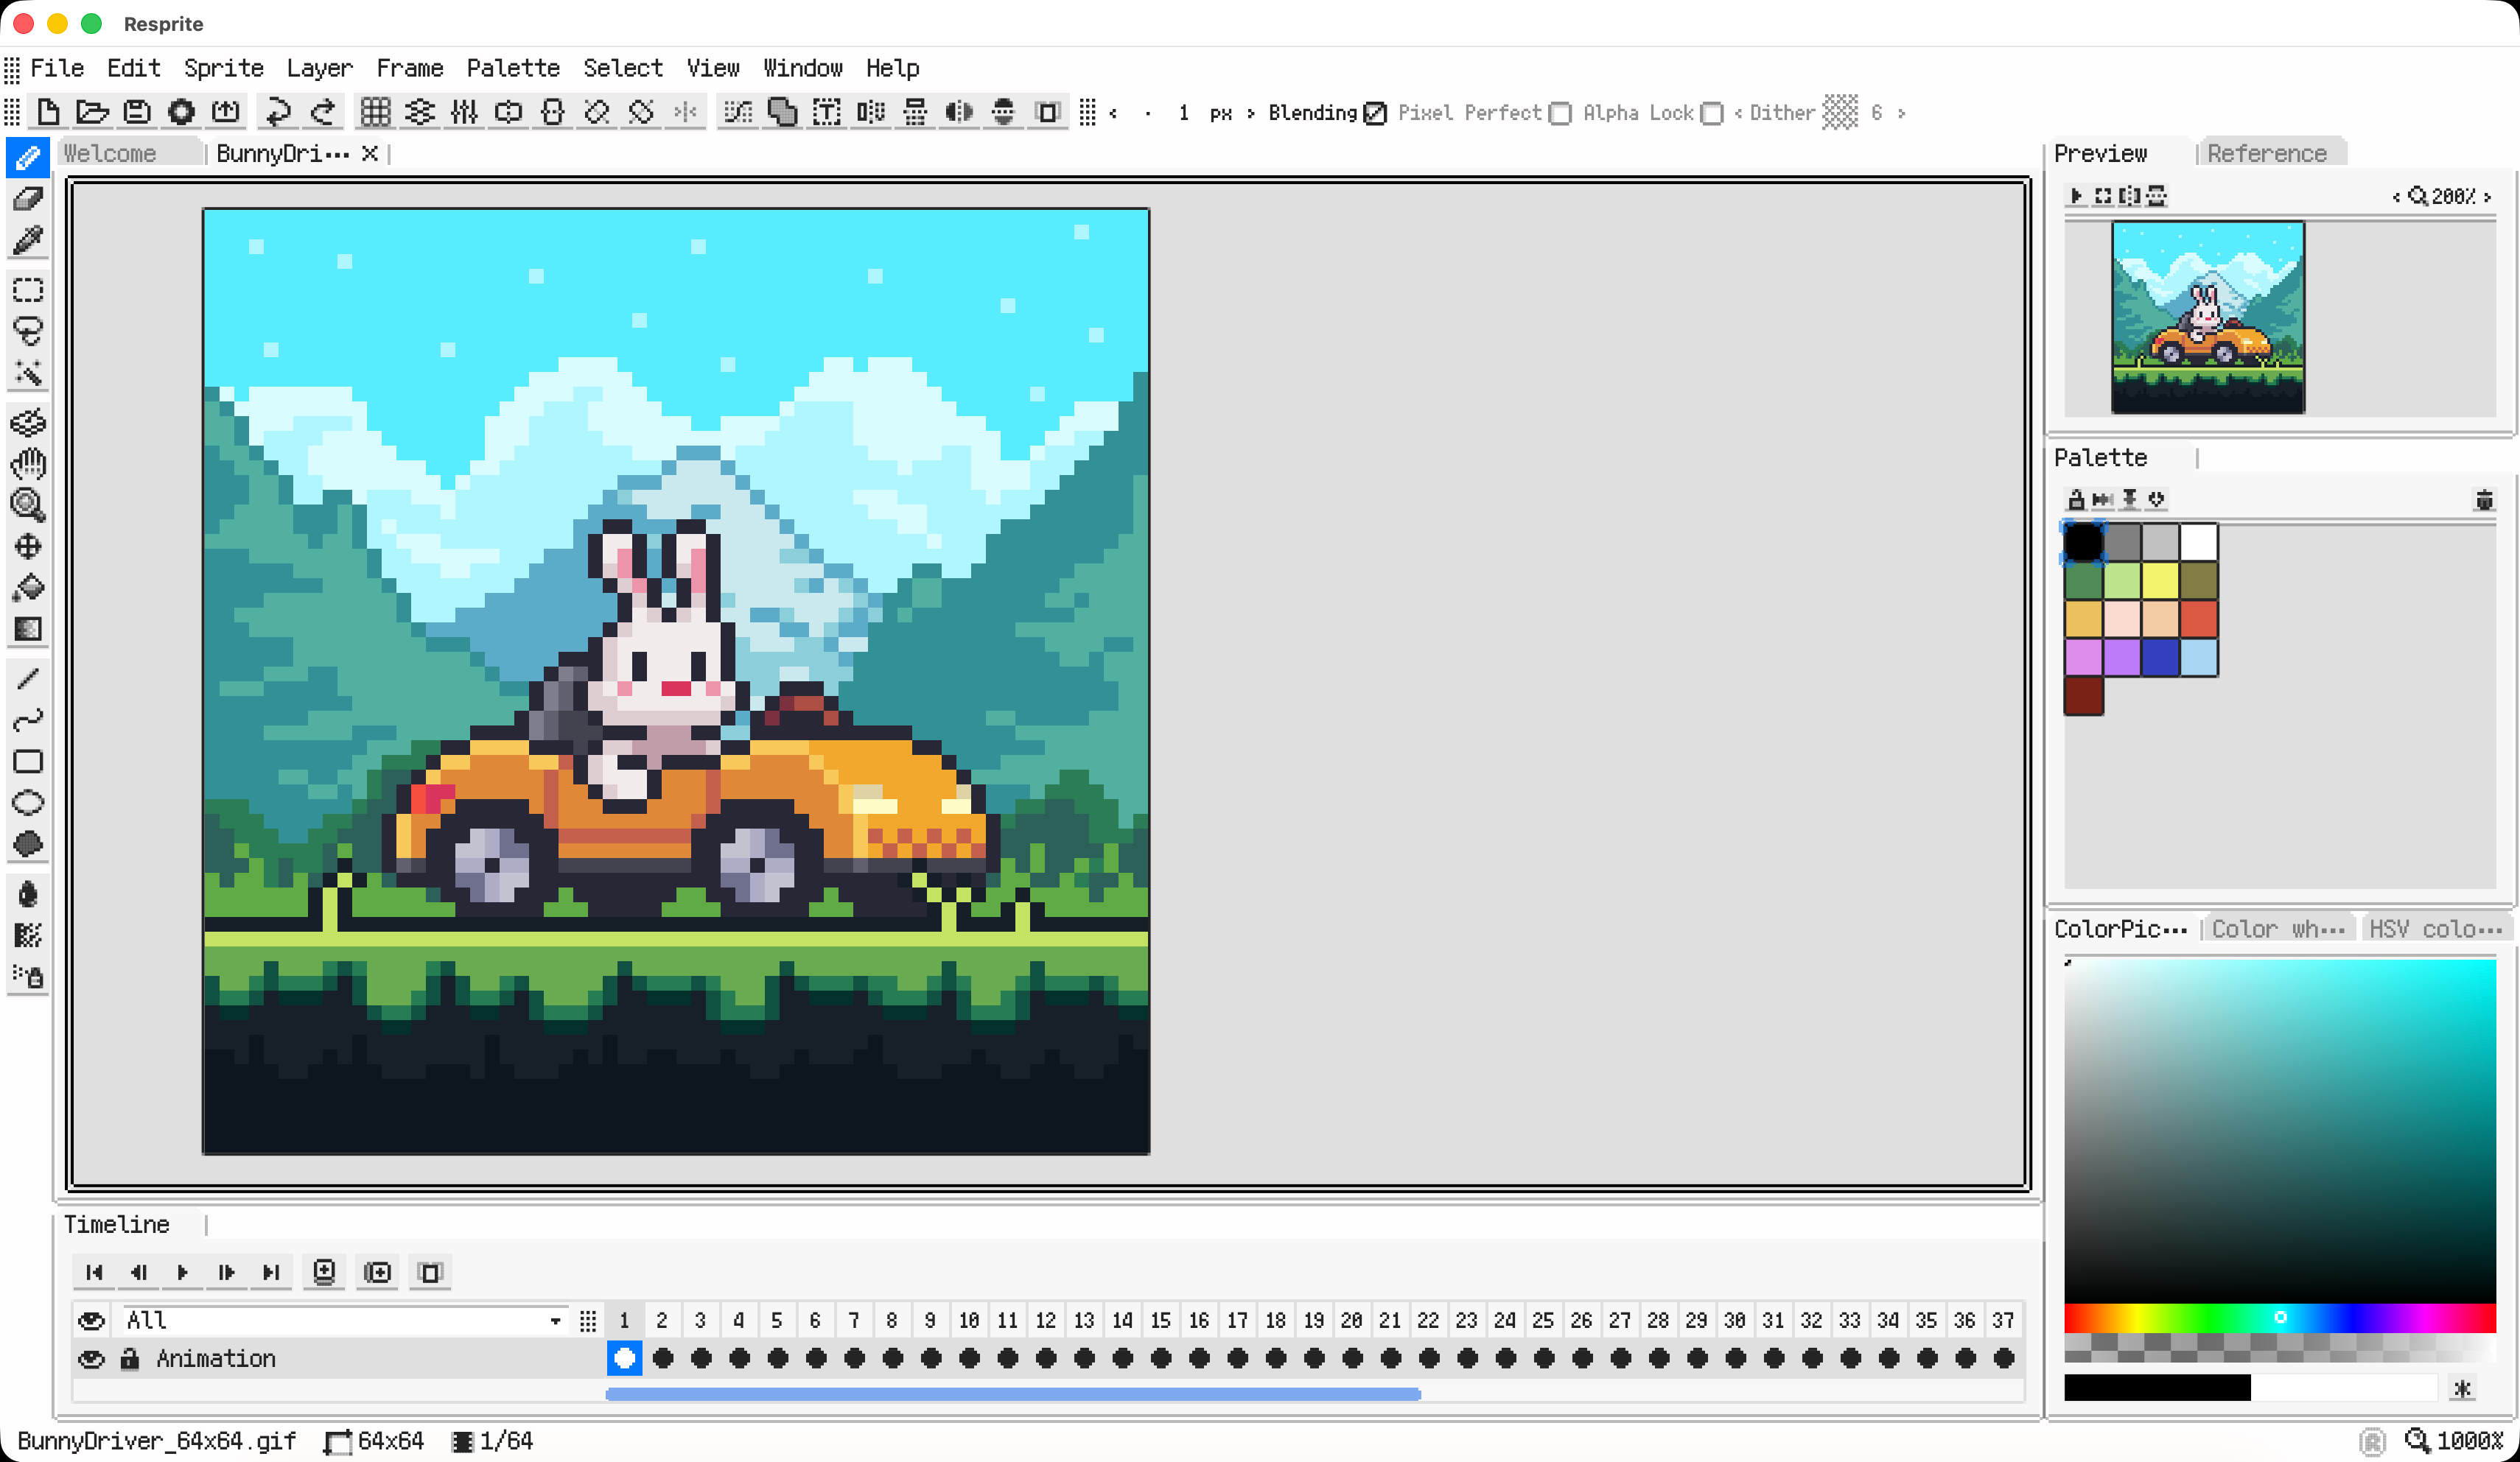Enable the Alpha Lock checkbox

pyautogui.click(x=1712, y=113)
